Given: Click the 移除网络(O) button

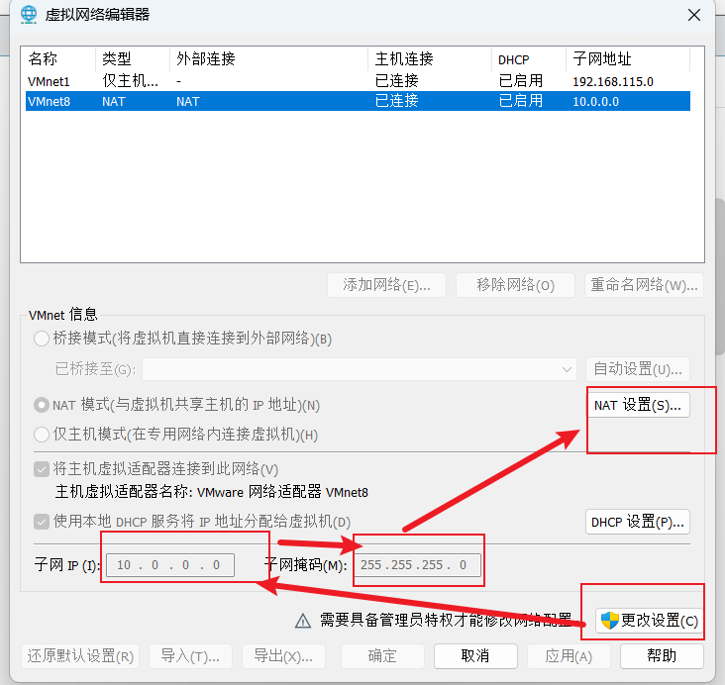Looking at the screenshot, I should click(516, 285).
